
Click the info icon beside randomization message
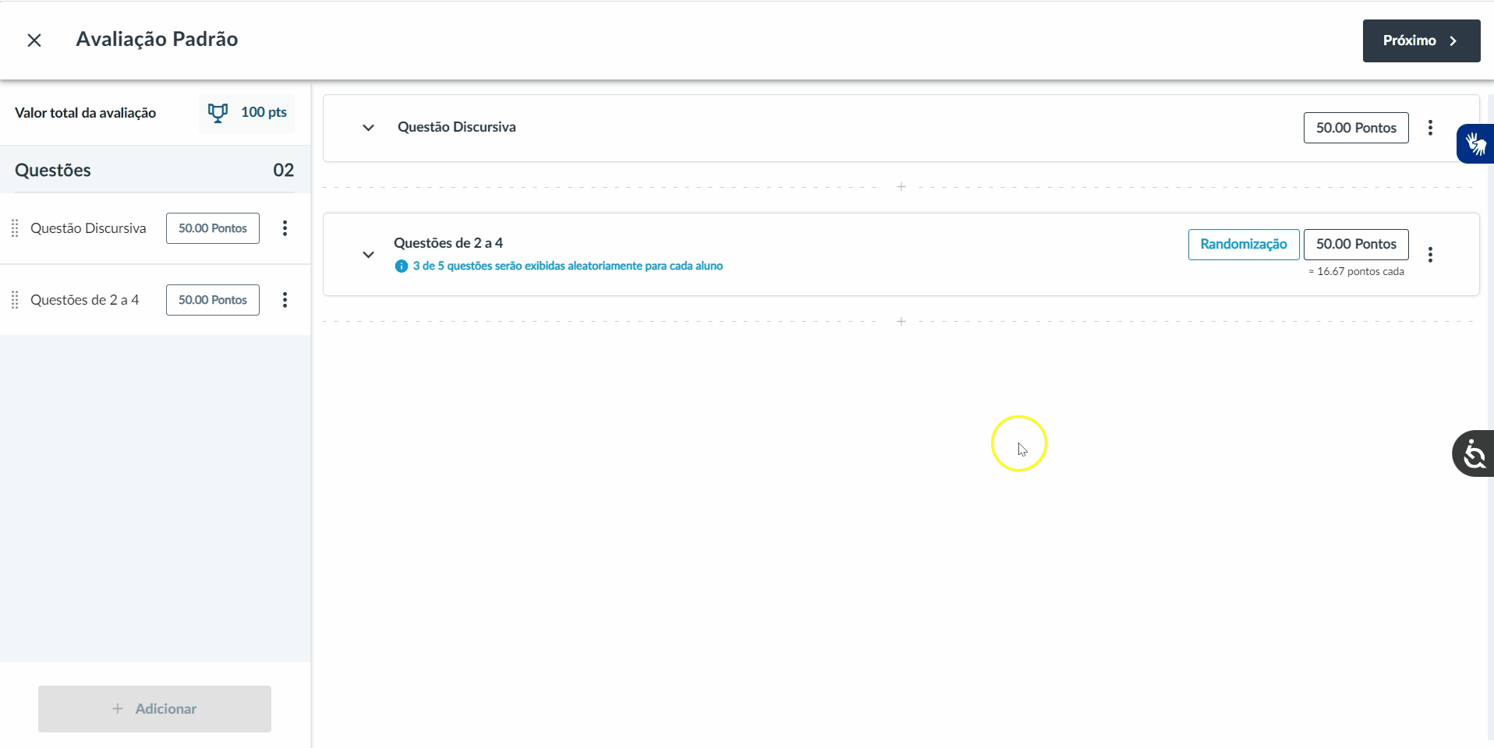click(402, 266)
